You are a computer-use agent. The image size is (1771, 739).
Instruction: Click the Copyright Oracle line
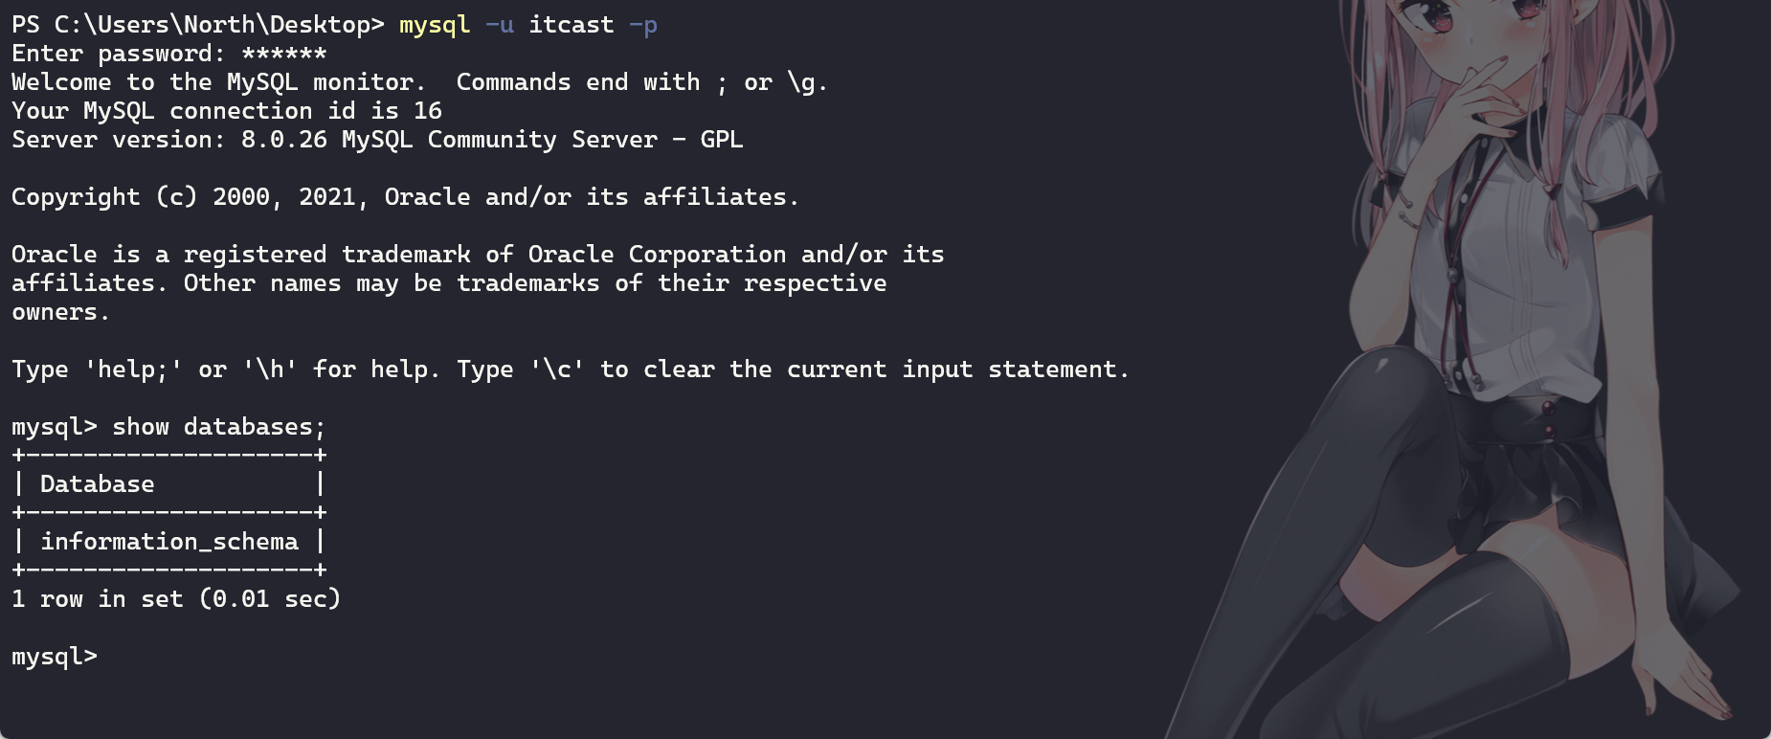[405, 197]
